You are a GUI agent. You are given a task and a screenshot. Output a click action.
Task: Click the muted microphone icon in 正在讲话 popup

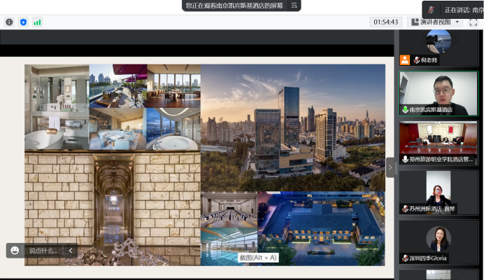[x=432, y=10]
